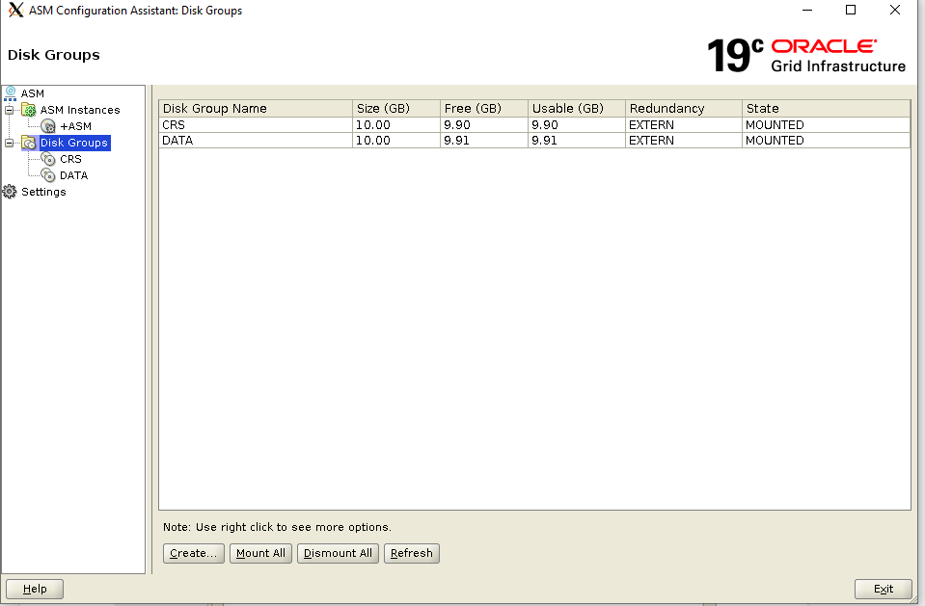Click the State column header
This screenshot has width=925, height=606.
(827, 109)
